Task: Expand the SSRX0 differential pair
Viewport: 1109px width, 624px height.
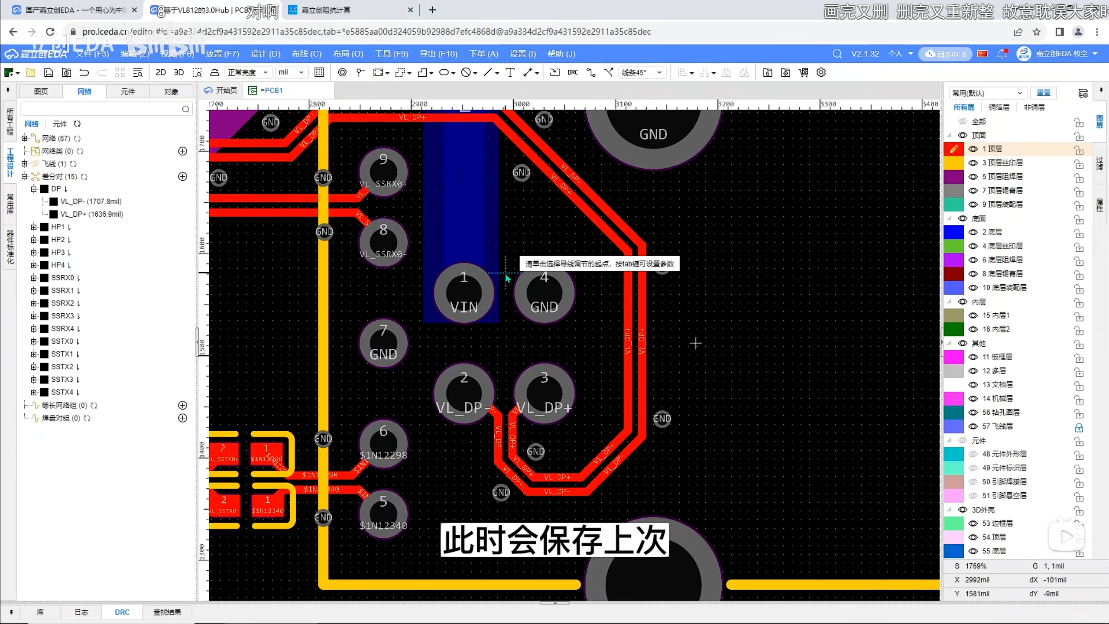Action: pos(34,278)
